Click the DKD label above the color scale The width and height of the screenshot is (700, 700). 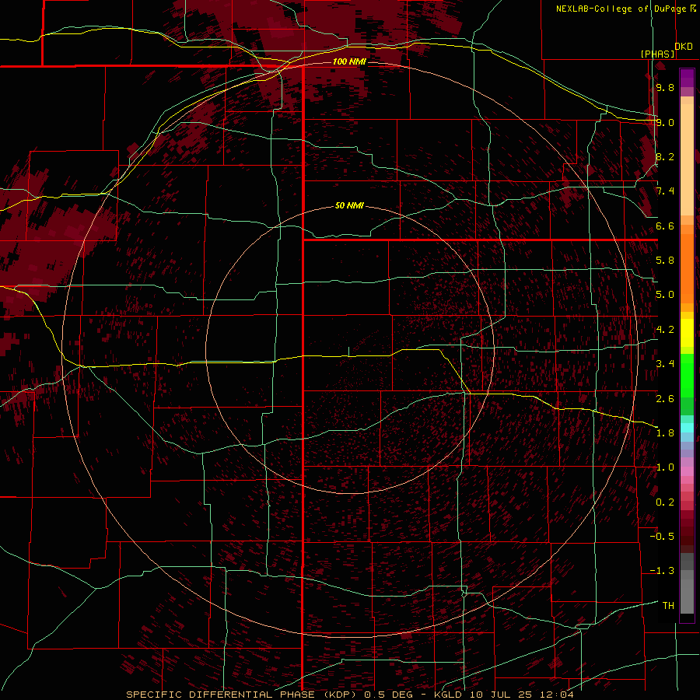click(684, 47)
